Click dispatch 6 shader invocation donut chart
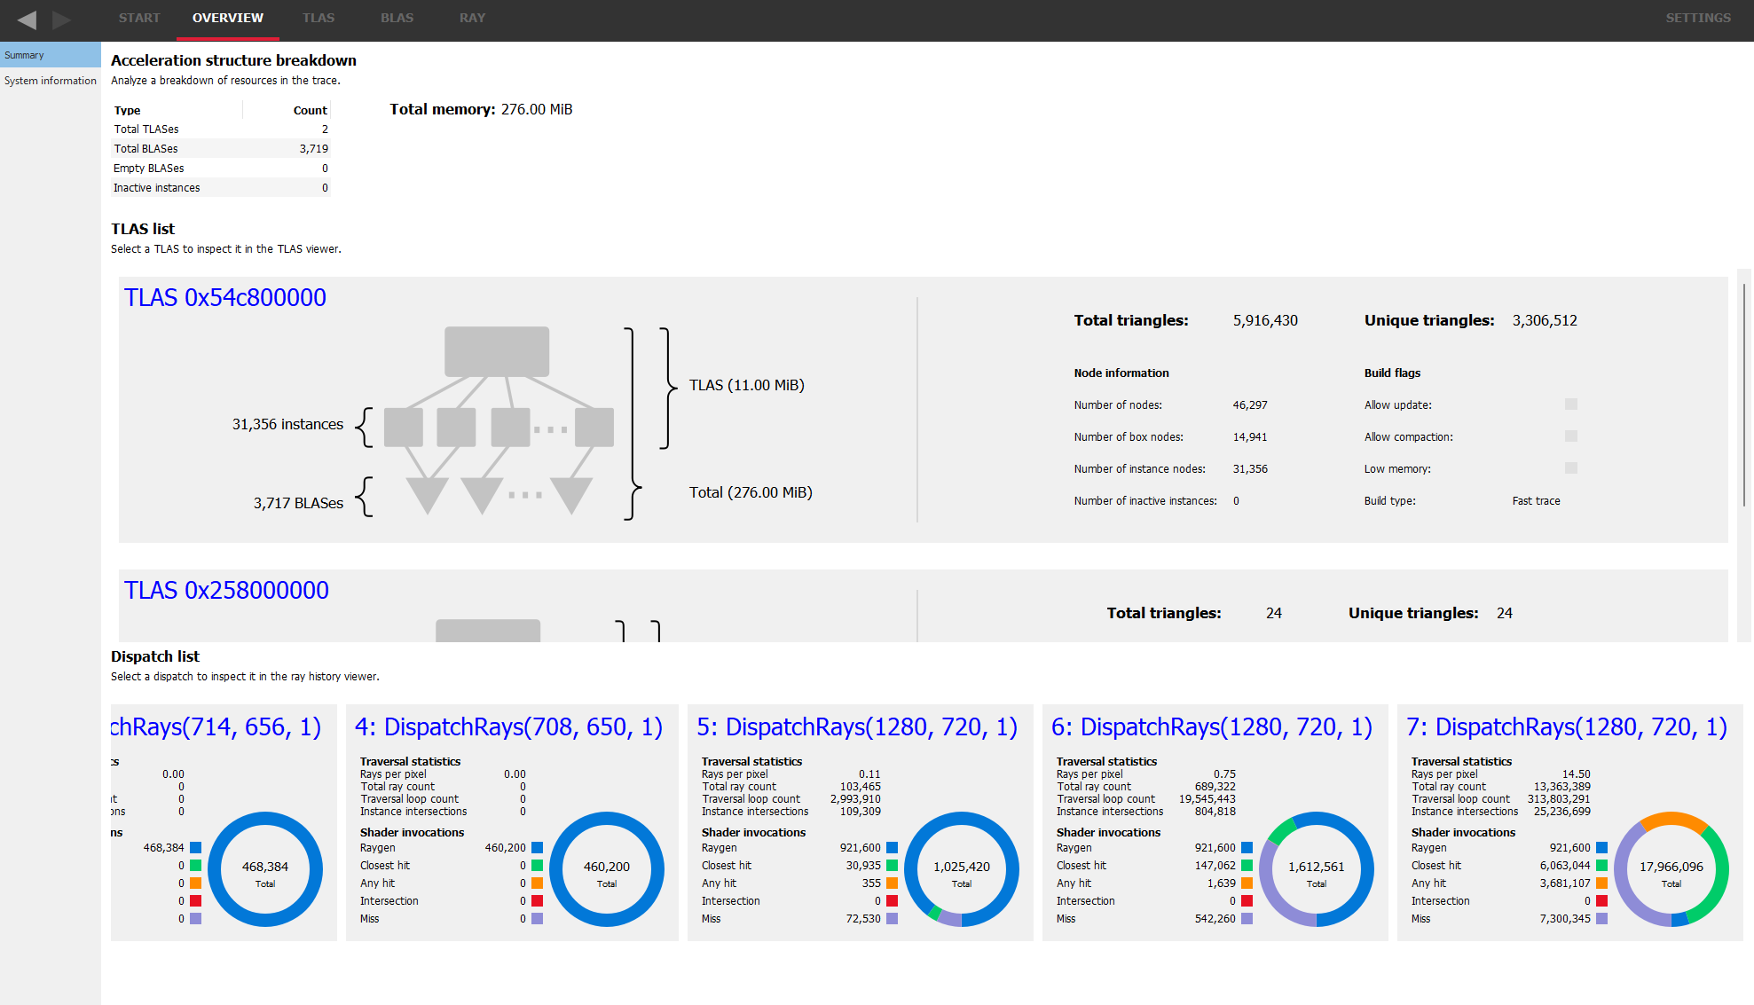 click(1316, 869)
